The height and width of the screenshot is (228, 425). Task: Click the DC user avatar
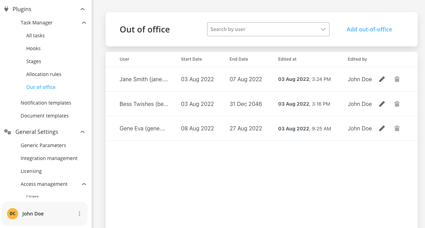pos(13,214)
